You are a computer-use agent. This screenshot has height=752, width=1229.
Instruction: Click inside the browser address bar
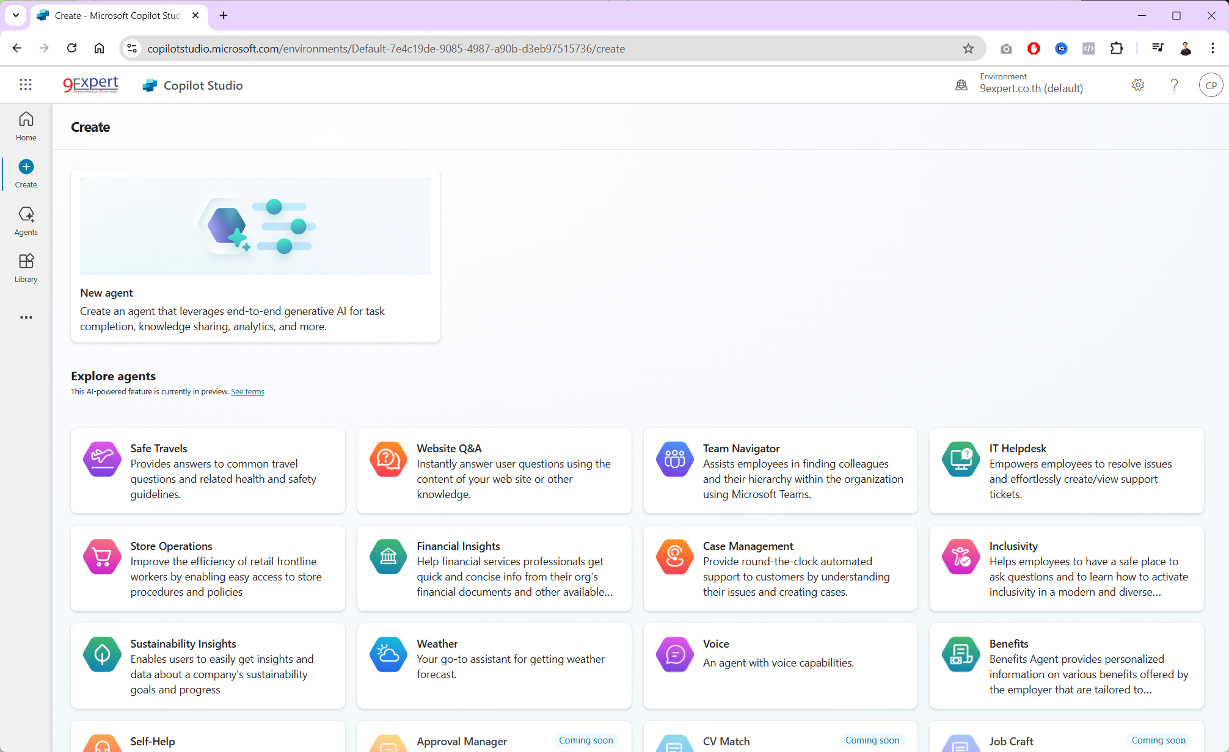point(428,48)
